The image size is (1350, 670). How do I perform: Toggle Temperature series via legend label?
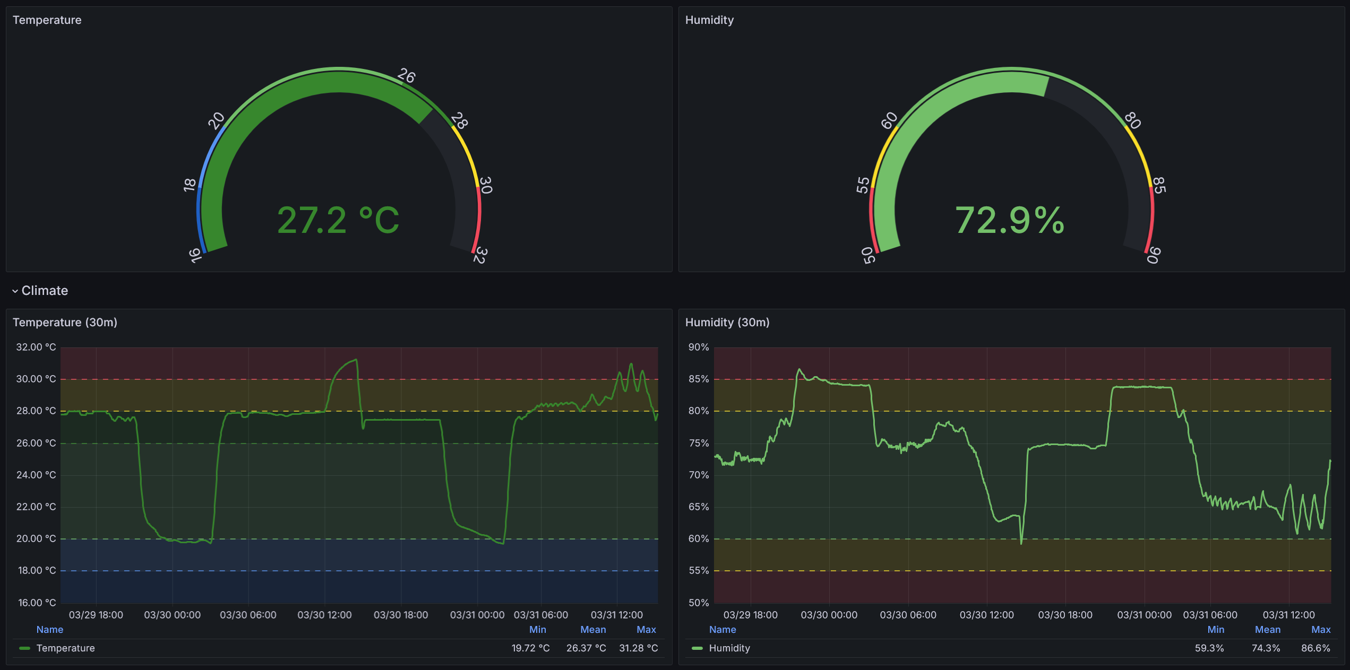65,648
